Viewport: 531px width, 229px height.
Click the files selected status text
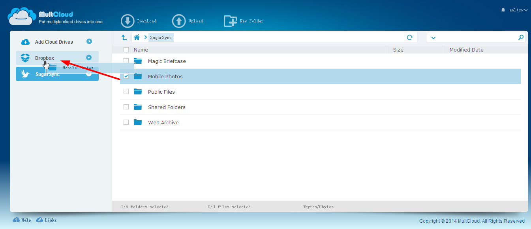tap(229, 207)
